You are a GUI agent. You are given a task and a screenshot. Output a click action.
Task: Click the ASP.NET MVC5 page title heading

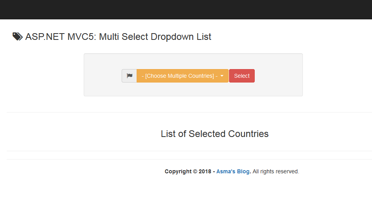118,37
